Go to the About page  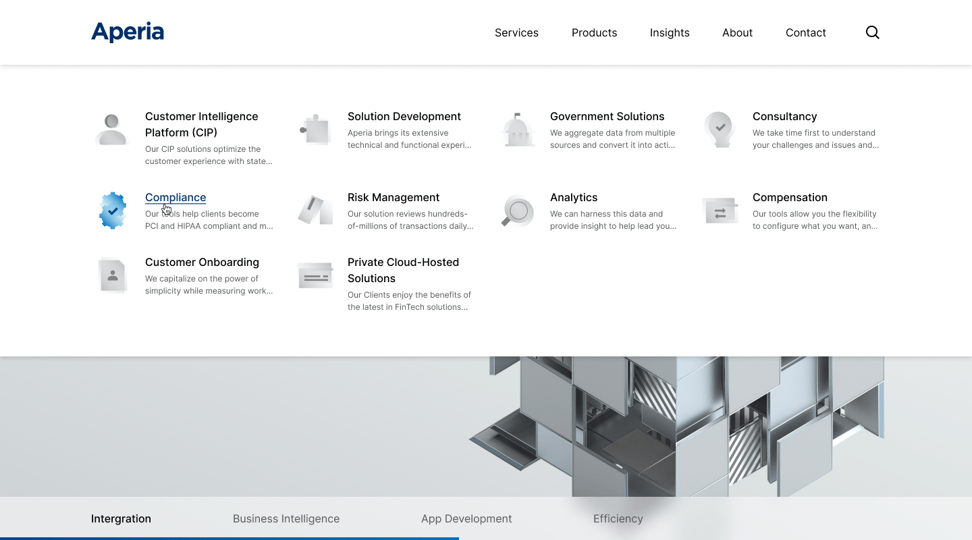pyautogui.click(x=737, y=32)
